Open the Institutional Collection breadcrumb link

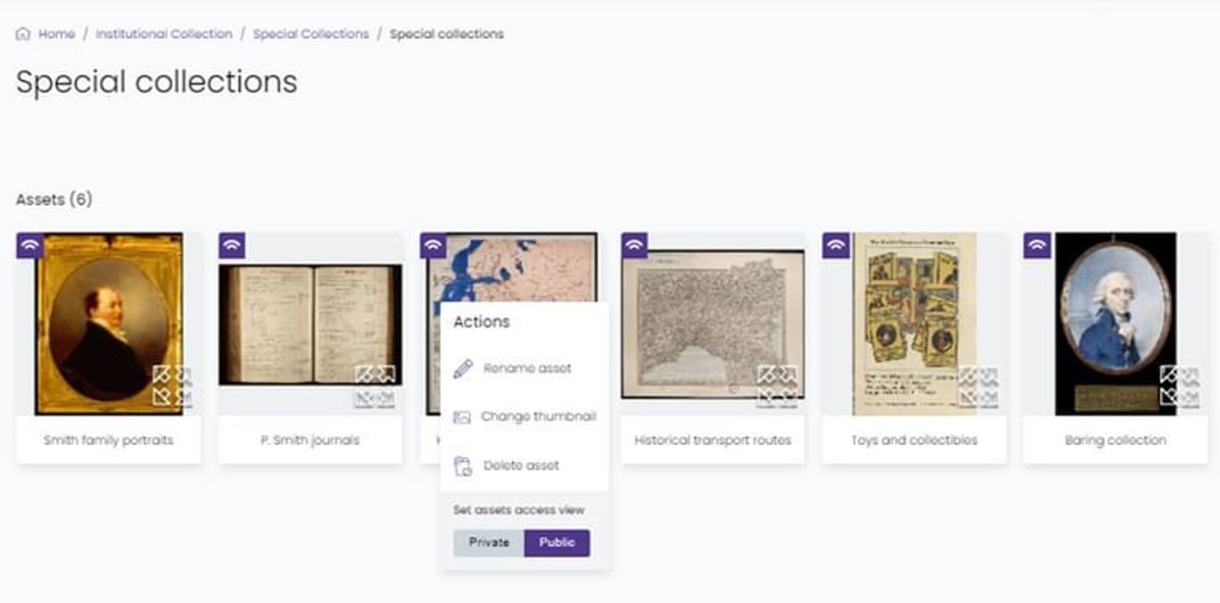(164, 34)
